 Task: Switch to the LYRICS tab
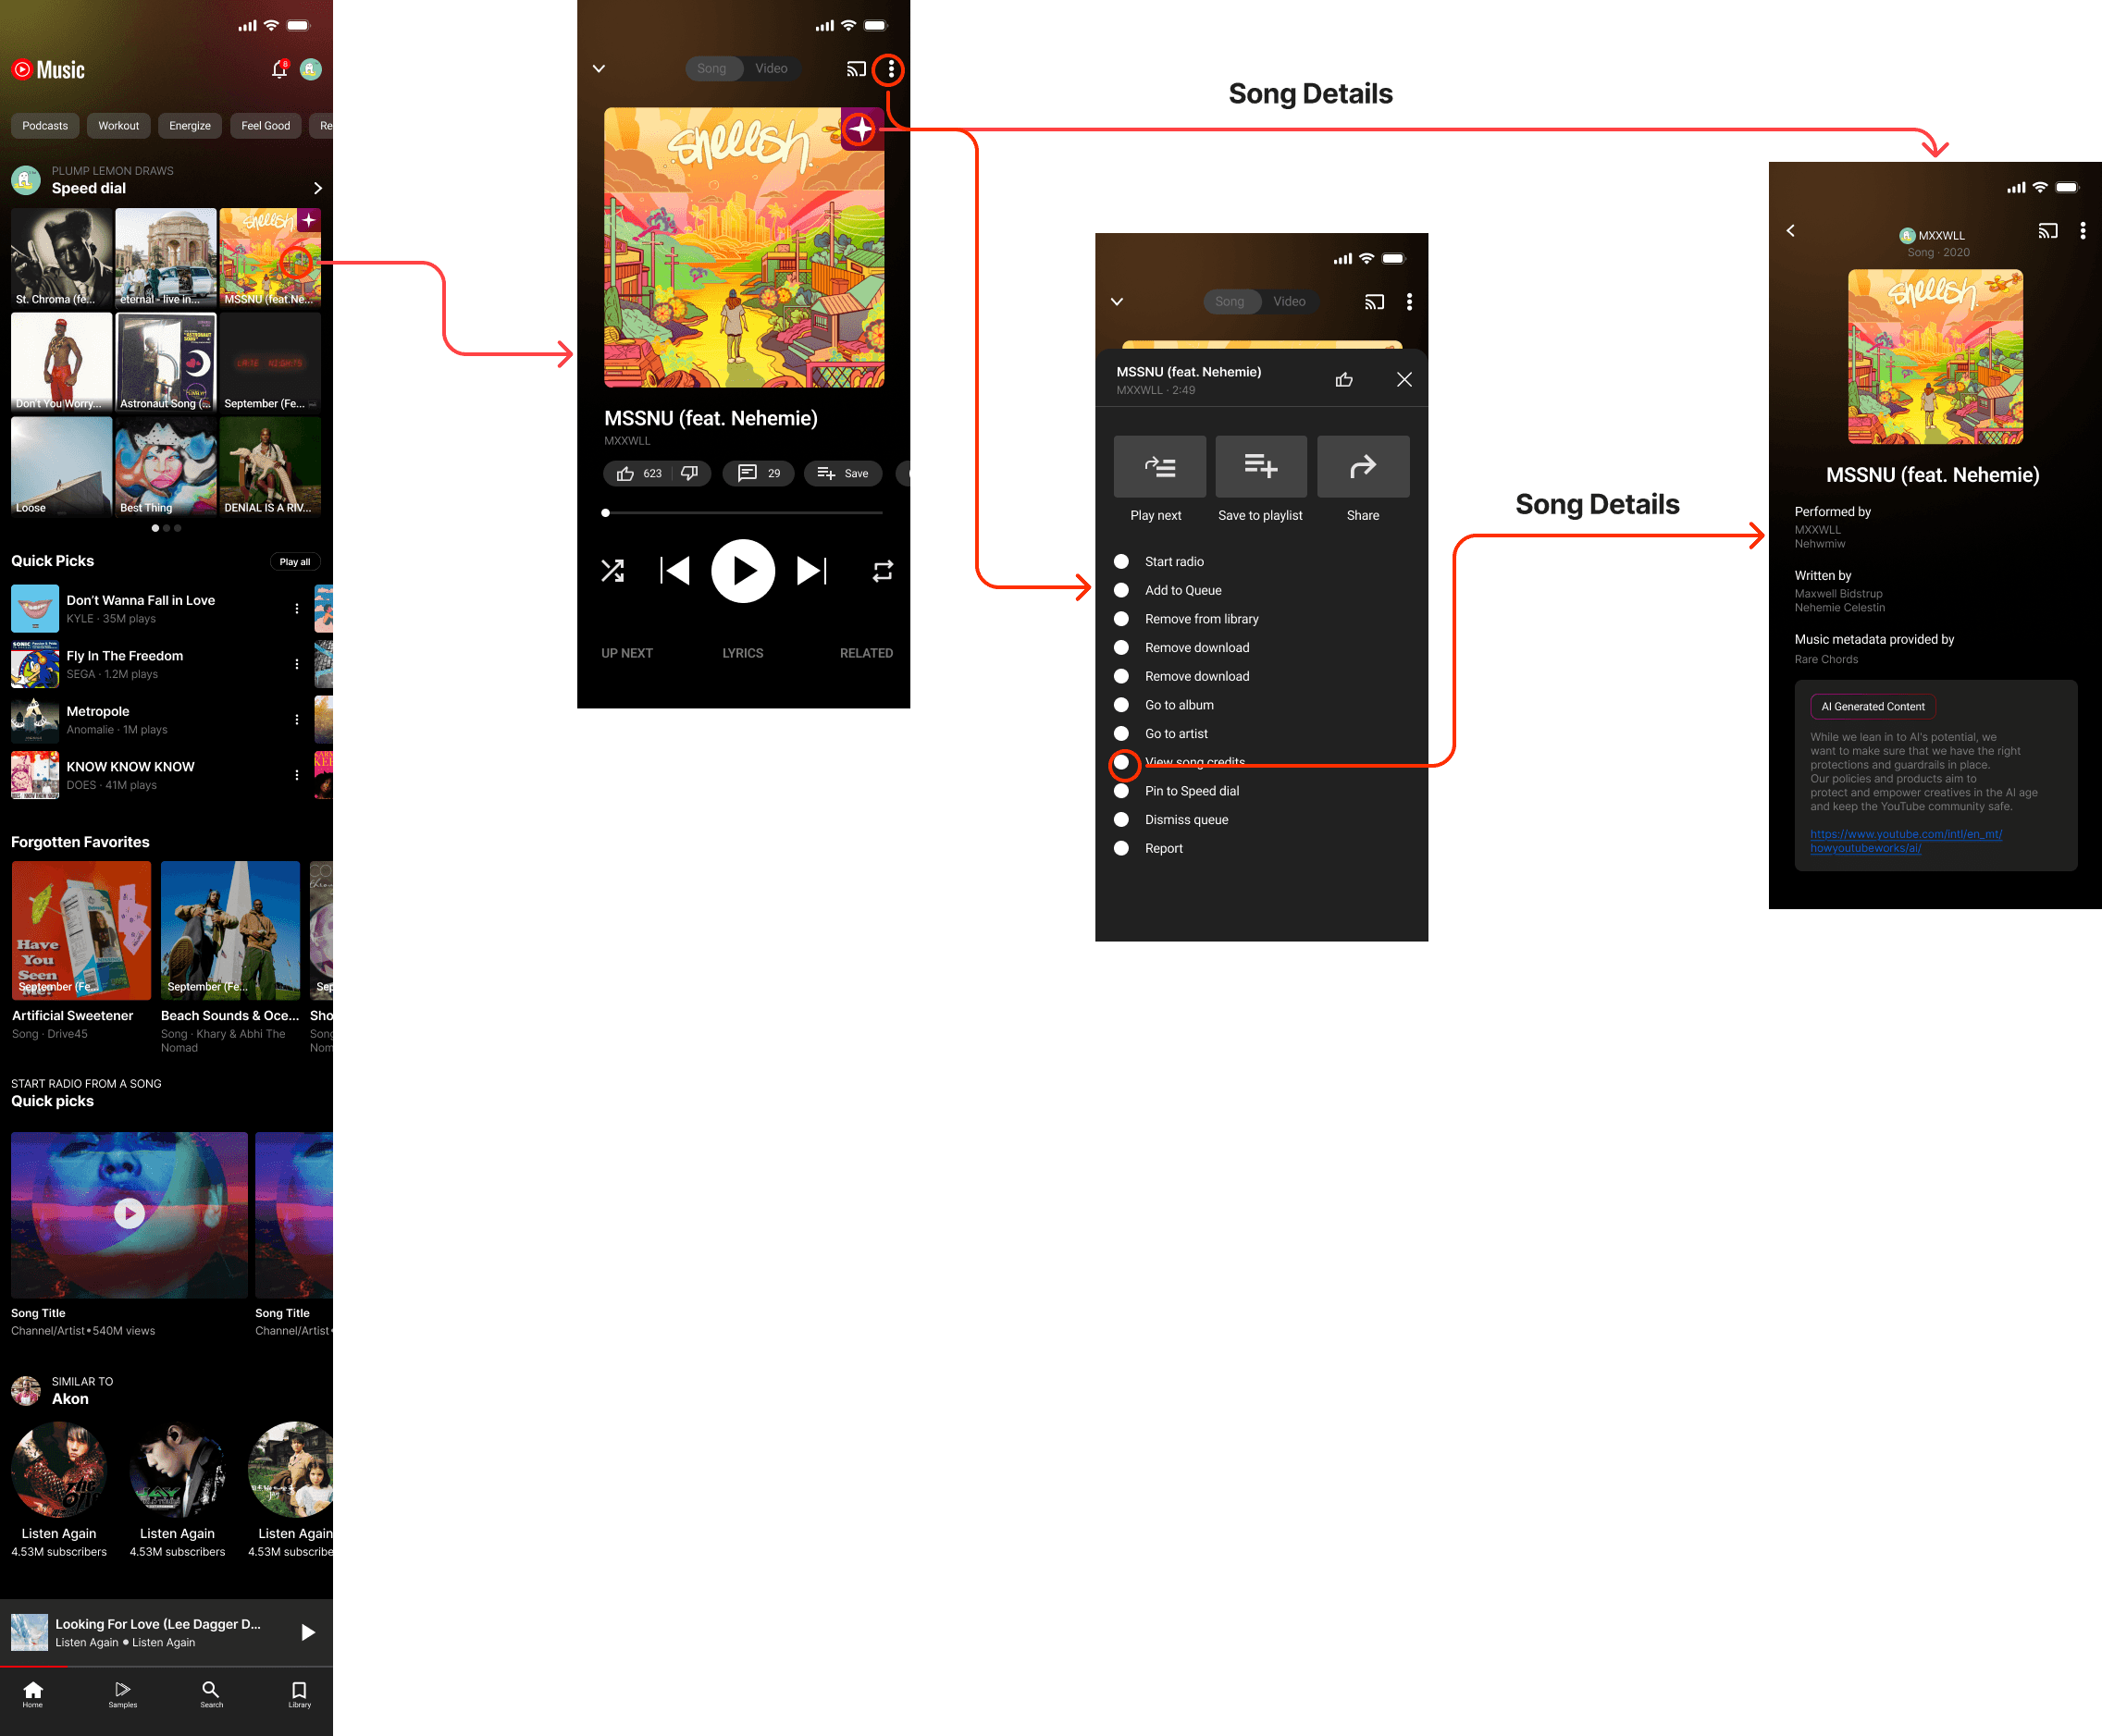point(742,653)
